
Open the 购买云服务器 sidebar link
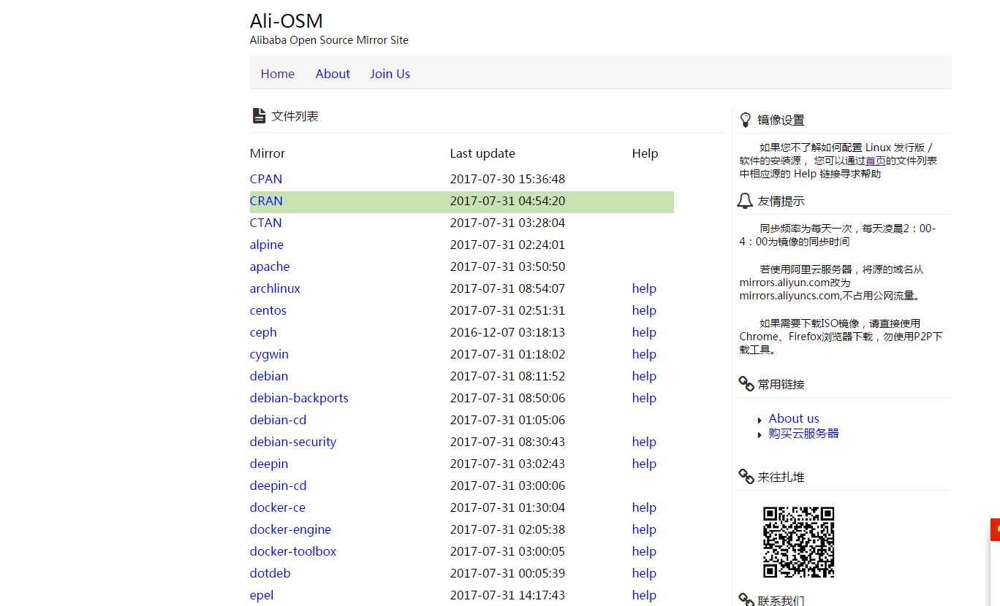[803, 433]
